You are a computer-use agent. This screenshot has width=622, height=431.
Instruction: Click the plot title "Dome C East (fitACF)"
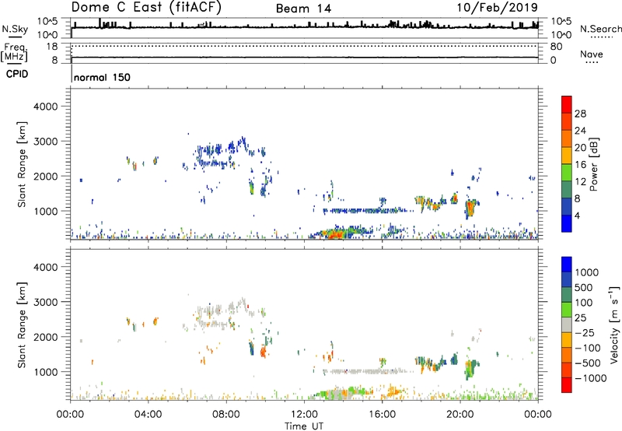pos(146,7)
